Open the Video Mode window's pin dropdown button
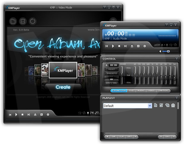Screen dimensions: 184x144 tap(104, 7)
